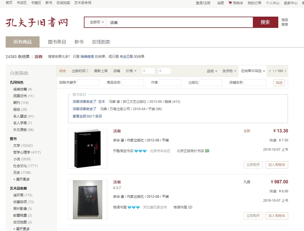Click 加入购物车 for the ¥987.00 book
Viewport: 304px width, 231px height.
[x=277, y=216]
